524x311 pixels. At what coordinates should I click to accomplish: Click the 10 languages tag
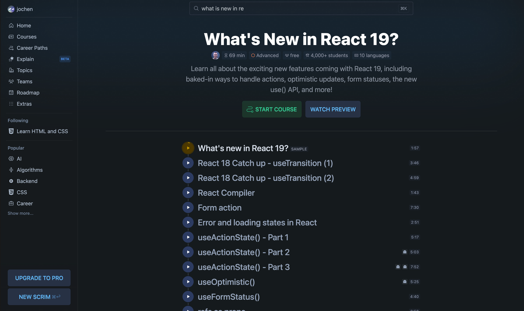click(372, 55)
